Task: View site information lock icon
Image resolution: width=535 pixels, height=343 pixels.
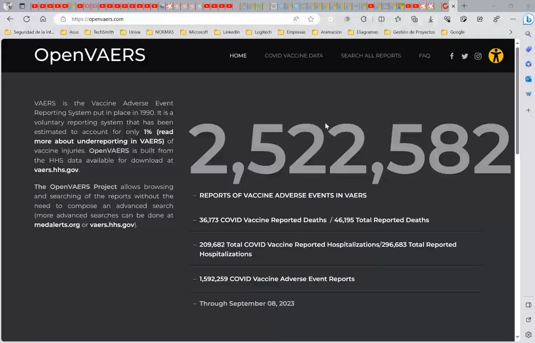Action: pyautogui.click(x=63, y=19)
